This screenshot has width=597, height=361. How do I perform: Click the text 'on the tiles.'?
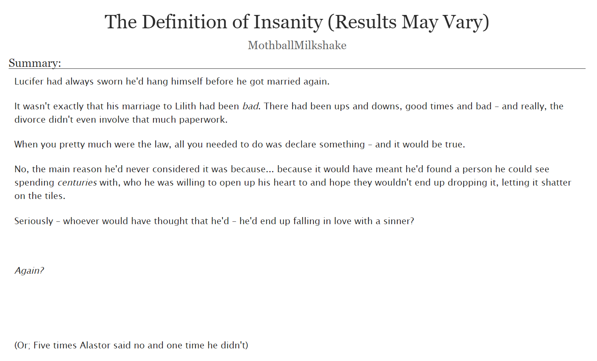[x=40, y=196]
